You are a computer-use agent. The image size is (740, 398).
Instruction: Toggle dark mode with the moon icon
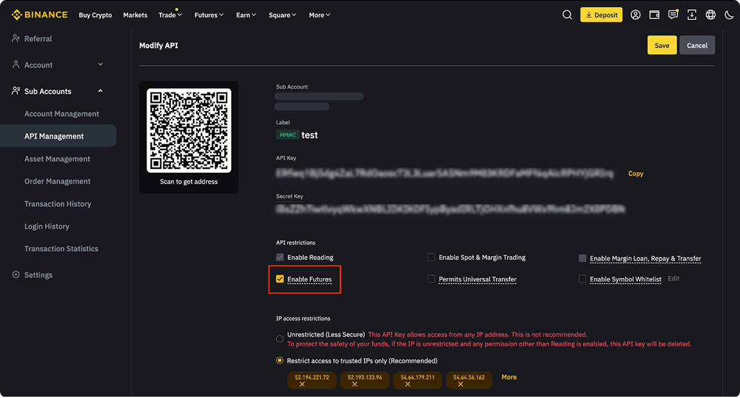(728, 14)
